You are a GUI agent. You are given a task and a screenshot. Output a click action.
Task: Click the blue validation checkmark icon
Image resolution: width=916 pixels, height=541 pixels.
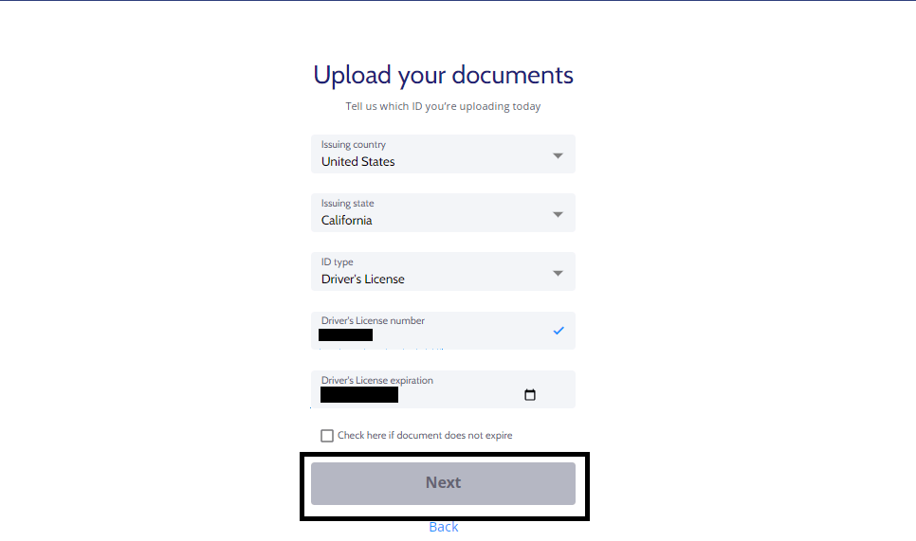point(559,331)
